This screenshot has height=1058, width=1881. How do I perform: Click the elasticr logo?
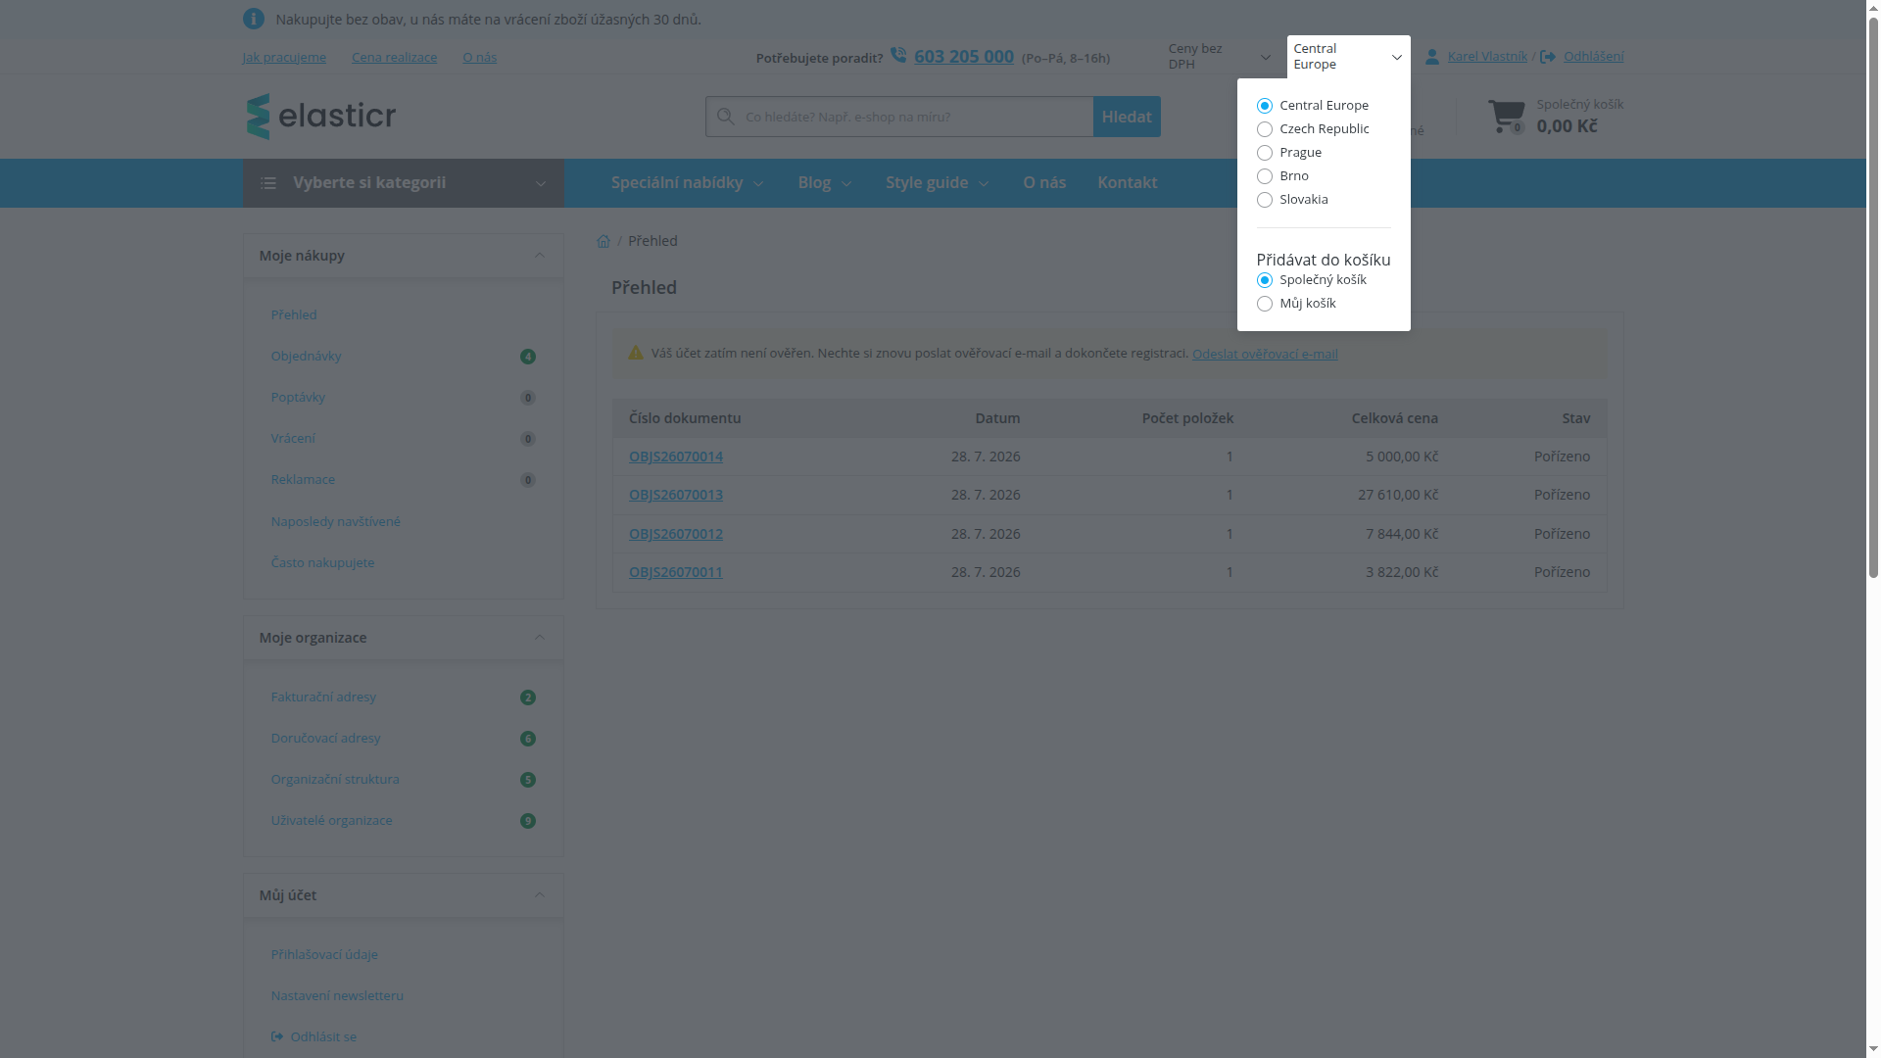321,117
